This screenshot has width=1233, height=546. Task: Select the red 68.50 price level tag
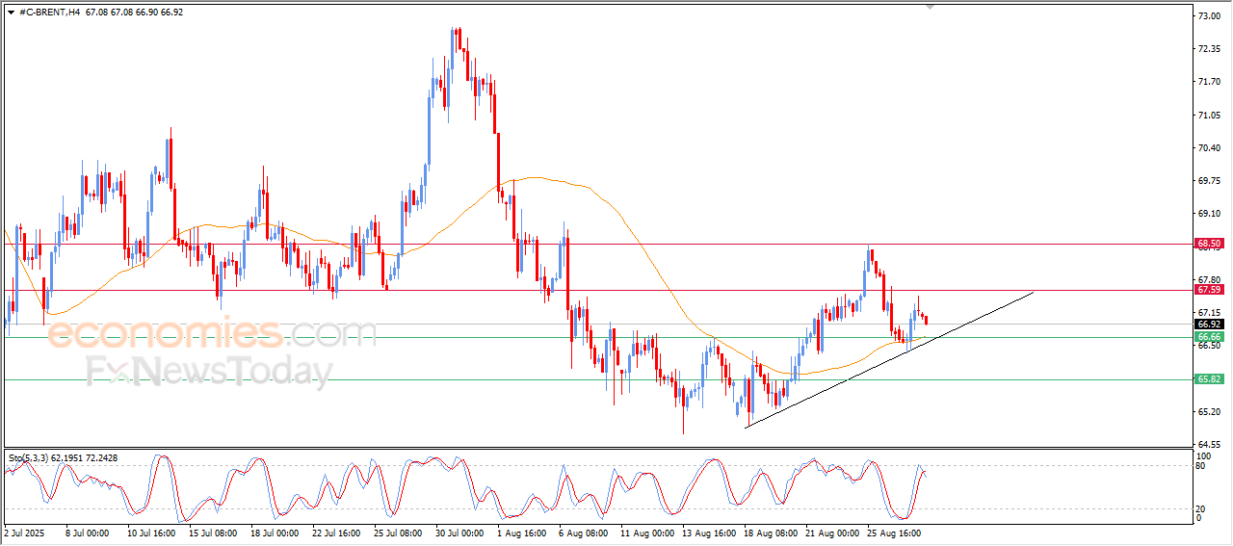coord(1209,244)
